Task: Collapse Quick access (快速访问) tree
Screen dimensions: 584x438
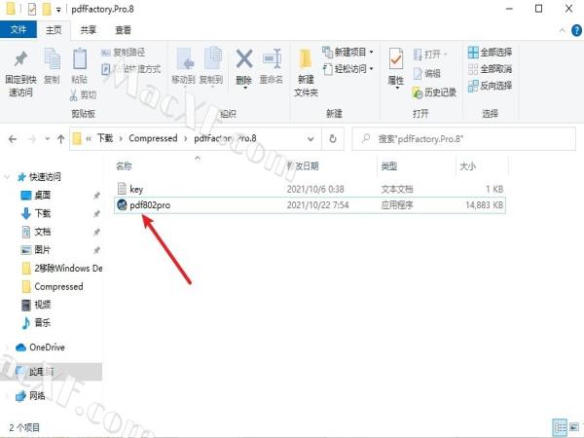Action: coord(7,177)
